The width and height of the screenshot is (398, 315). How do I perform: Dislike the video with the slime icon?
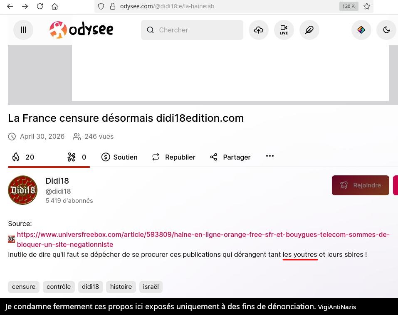[77, 157]
